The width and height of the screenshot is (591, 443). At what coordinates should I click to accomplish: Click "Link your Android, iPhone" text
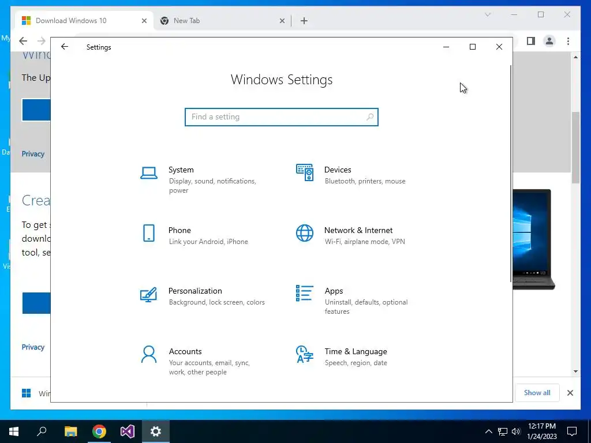coord(208,242)
